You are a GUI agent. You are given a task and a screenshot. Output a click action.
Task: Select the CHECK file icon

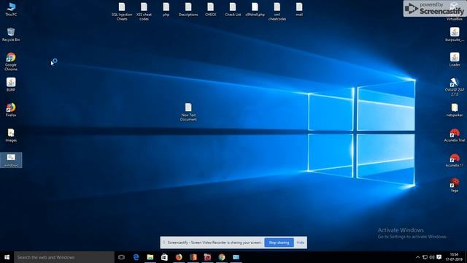(x=211, y=9)
